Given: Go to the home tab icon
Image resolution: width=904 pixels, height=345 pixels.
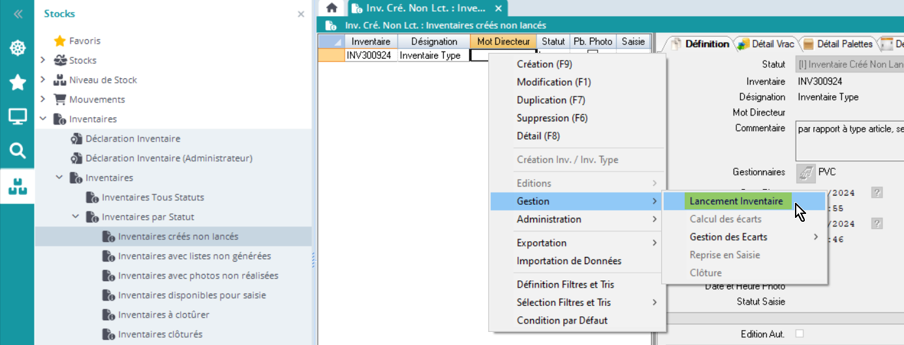Looking at the screenshot, I should 332,8.
